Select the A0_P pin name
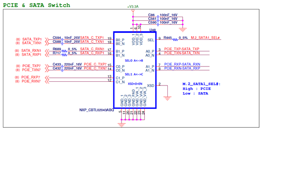The height and width of the screenshot is (171, 305). 150,51
